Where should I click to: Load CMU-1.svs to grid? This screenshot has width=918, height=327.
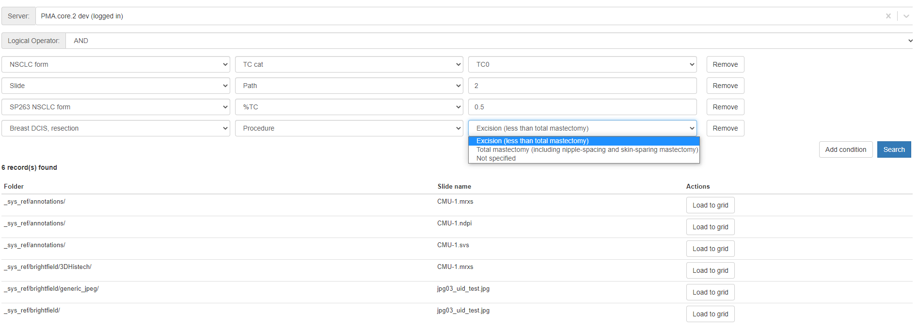(710, 249)
